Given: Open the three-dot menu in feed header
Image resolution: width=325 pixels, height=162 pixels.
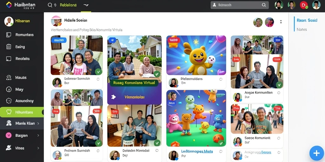Looking at the screenshot, I should tap(281, 22).
